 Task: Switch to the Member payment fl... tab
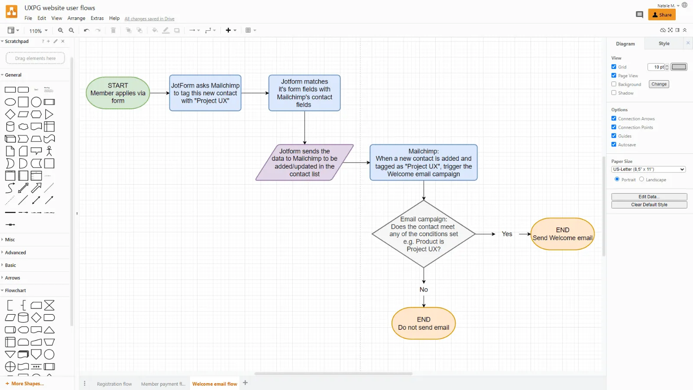tap(163, 384)
